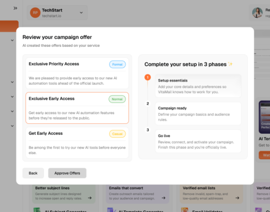
Task: Select the Exclusive Early Access offer card
Action: (x=77, y=108)
